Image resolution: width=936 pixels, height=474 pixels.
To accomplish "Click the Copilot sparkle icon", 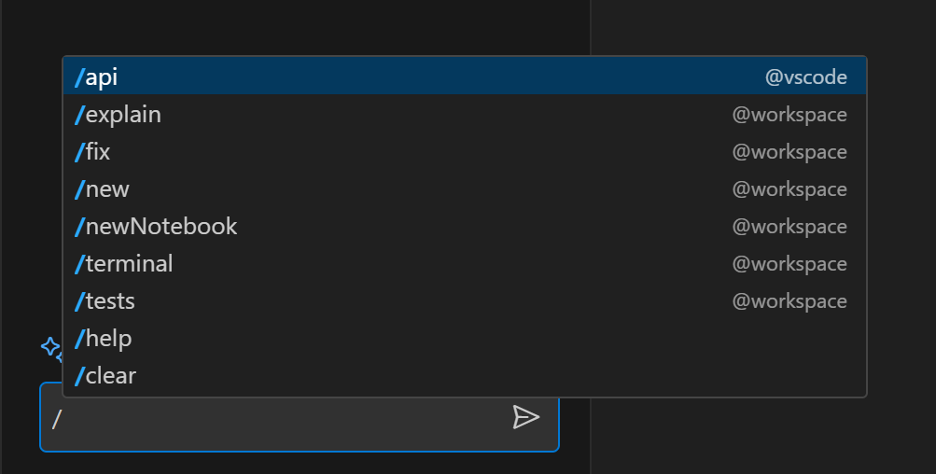I will 51,348.
